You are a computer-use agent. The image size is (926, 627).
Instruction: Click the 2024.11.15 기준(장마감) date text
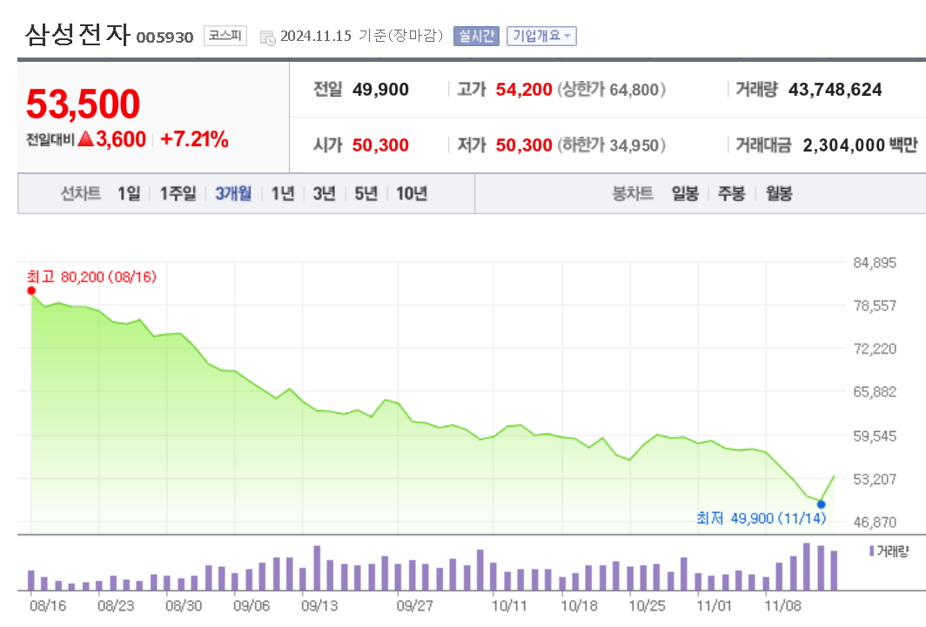361,36
